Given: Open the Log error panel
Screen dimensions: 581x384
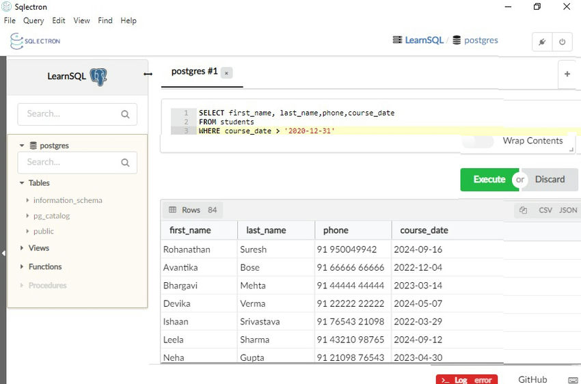Looking at the screenshot, I should point(467,380).
